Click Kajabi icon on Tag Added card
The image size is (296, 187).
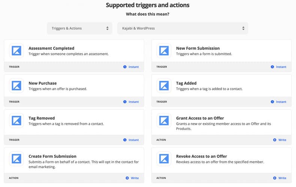164,86
